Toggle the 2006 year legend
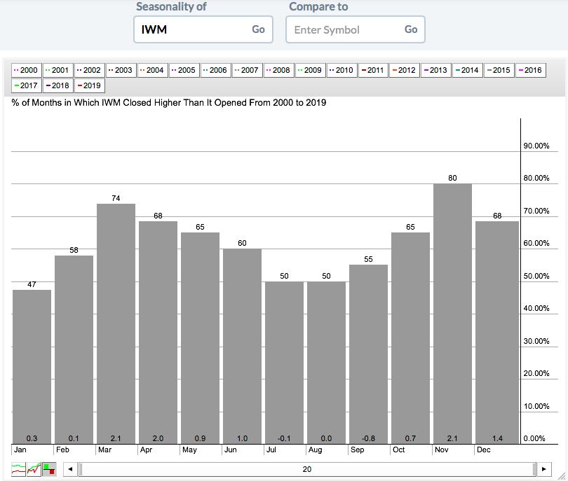This screenshot has height=481, width=568. coord(215,70)
